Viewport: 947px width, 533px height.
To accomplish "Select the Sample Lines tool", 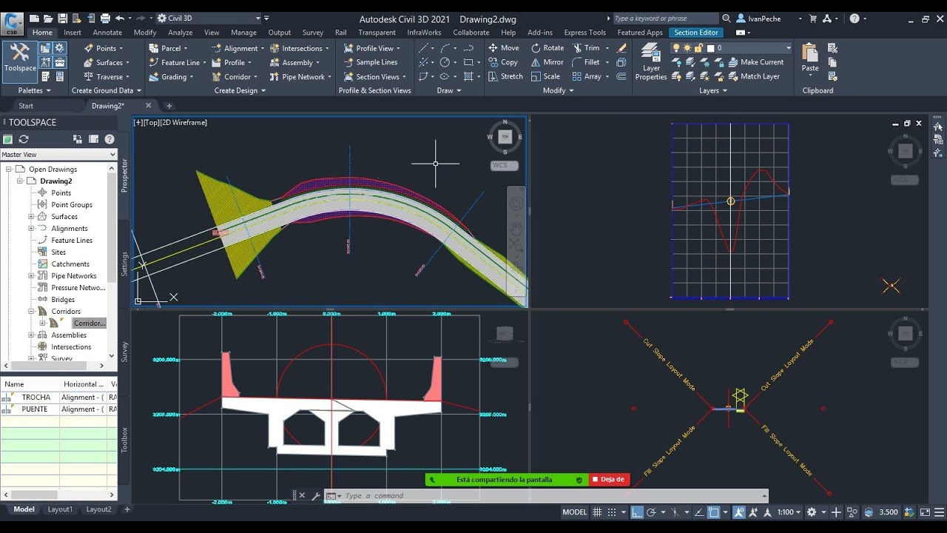I will (x=370, y=62).
